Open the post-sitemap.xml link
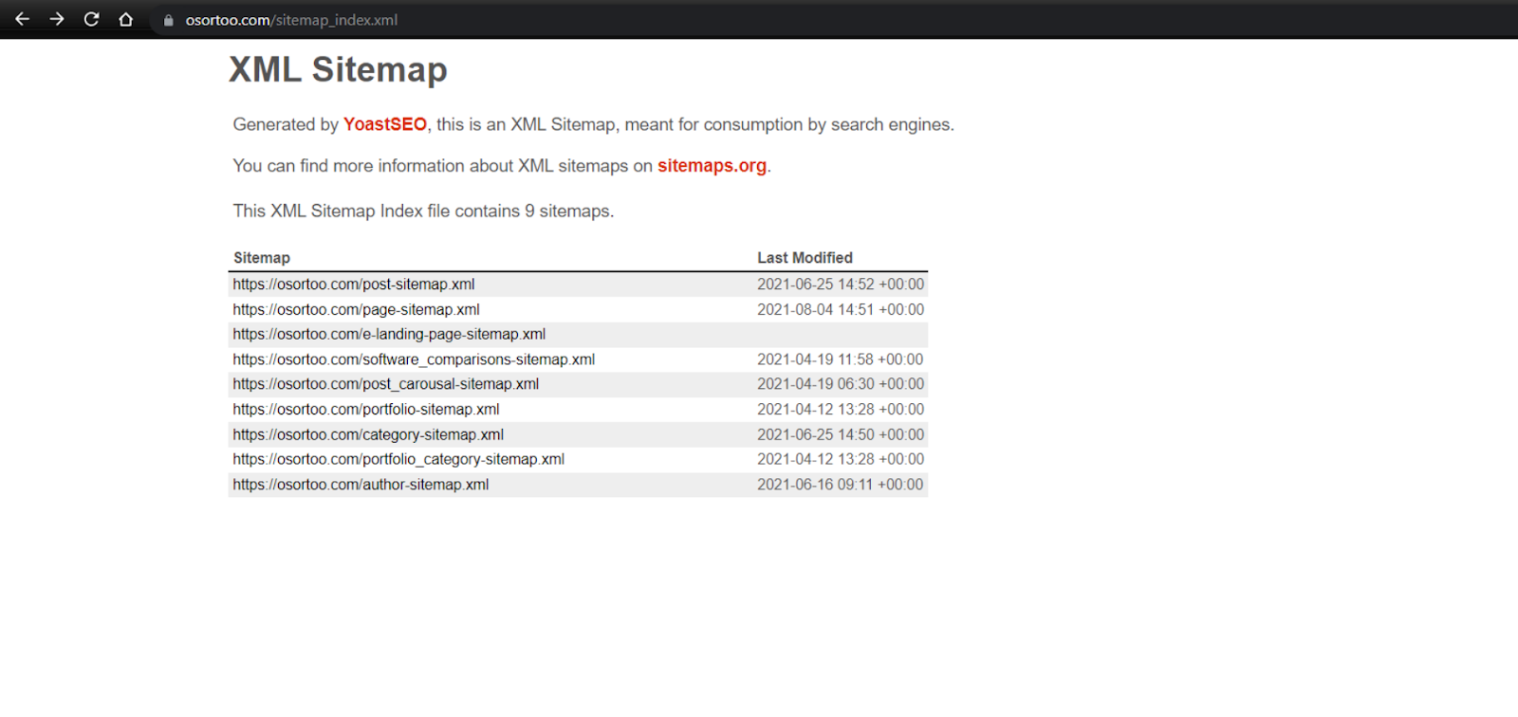This screenshot has height=717, width=1518. tap(354, 285)
